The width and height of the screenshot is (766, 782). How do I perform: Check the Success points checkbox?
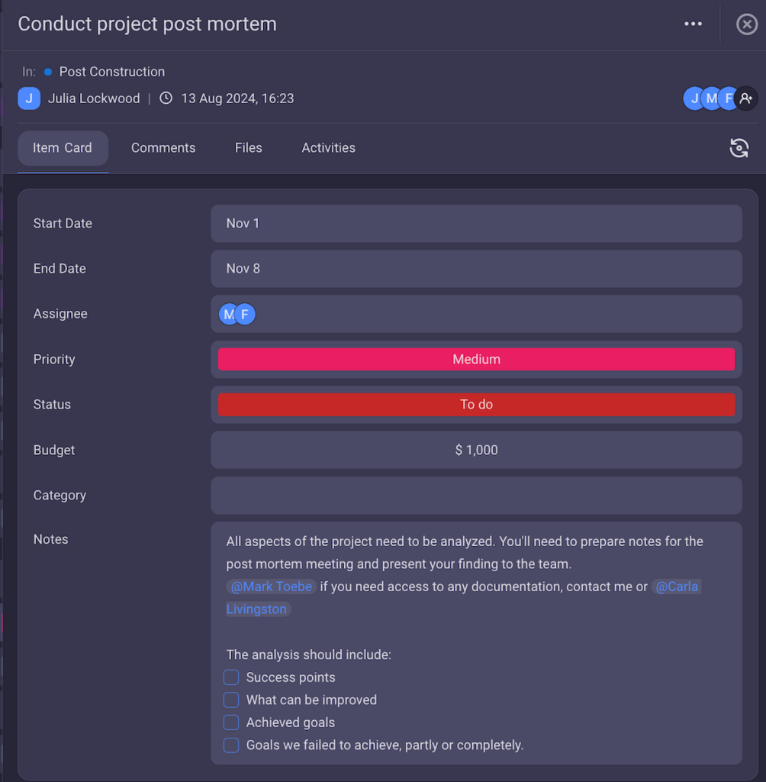[x=231, y=677]
